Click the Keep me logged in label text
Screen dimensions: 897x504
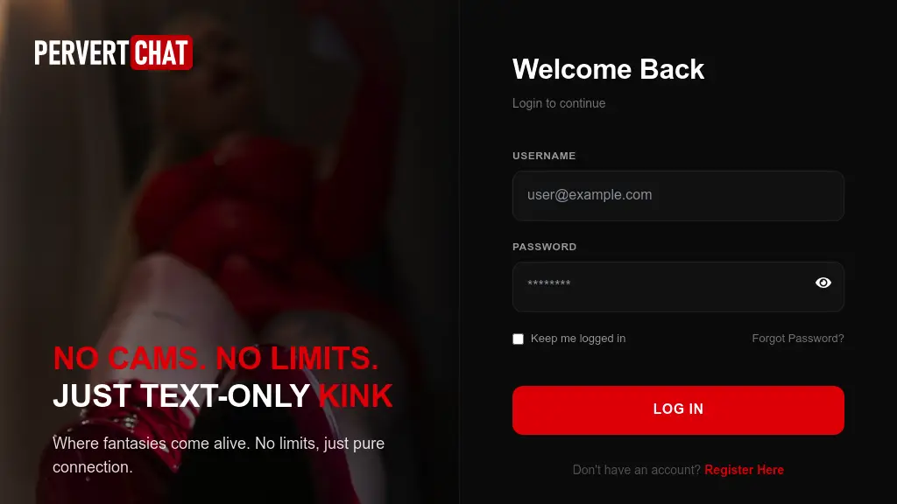(578, 339)
